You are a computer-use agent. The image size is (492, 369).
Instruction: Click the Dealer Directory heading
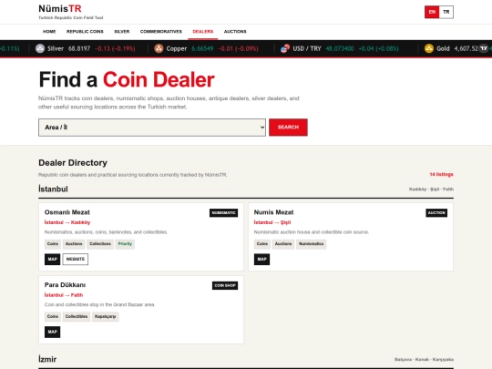tap(73, 163)
